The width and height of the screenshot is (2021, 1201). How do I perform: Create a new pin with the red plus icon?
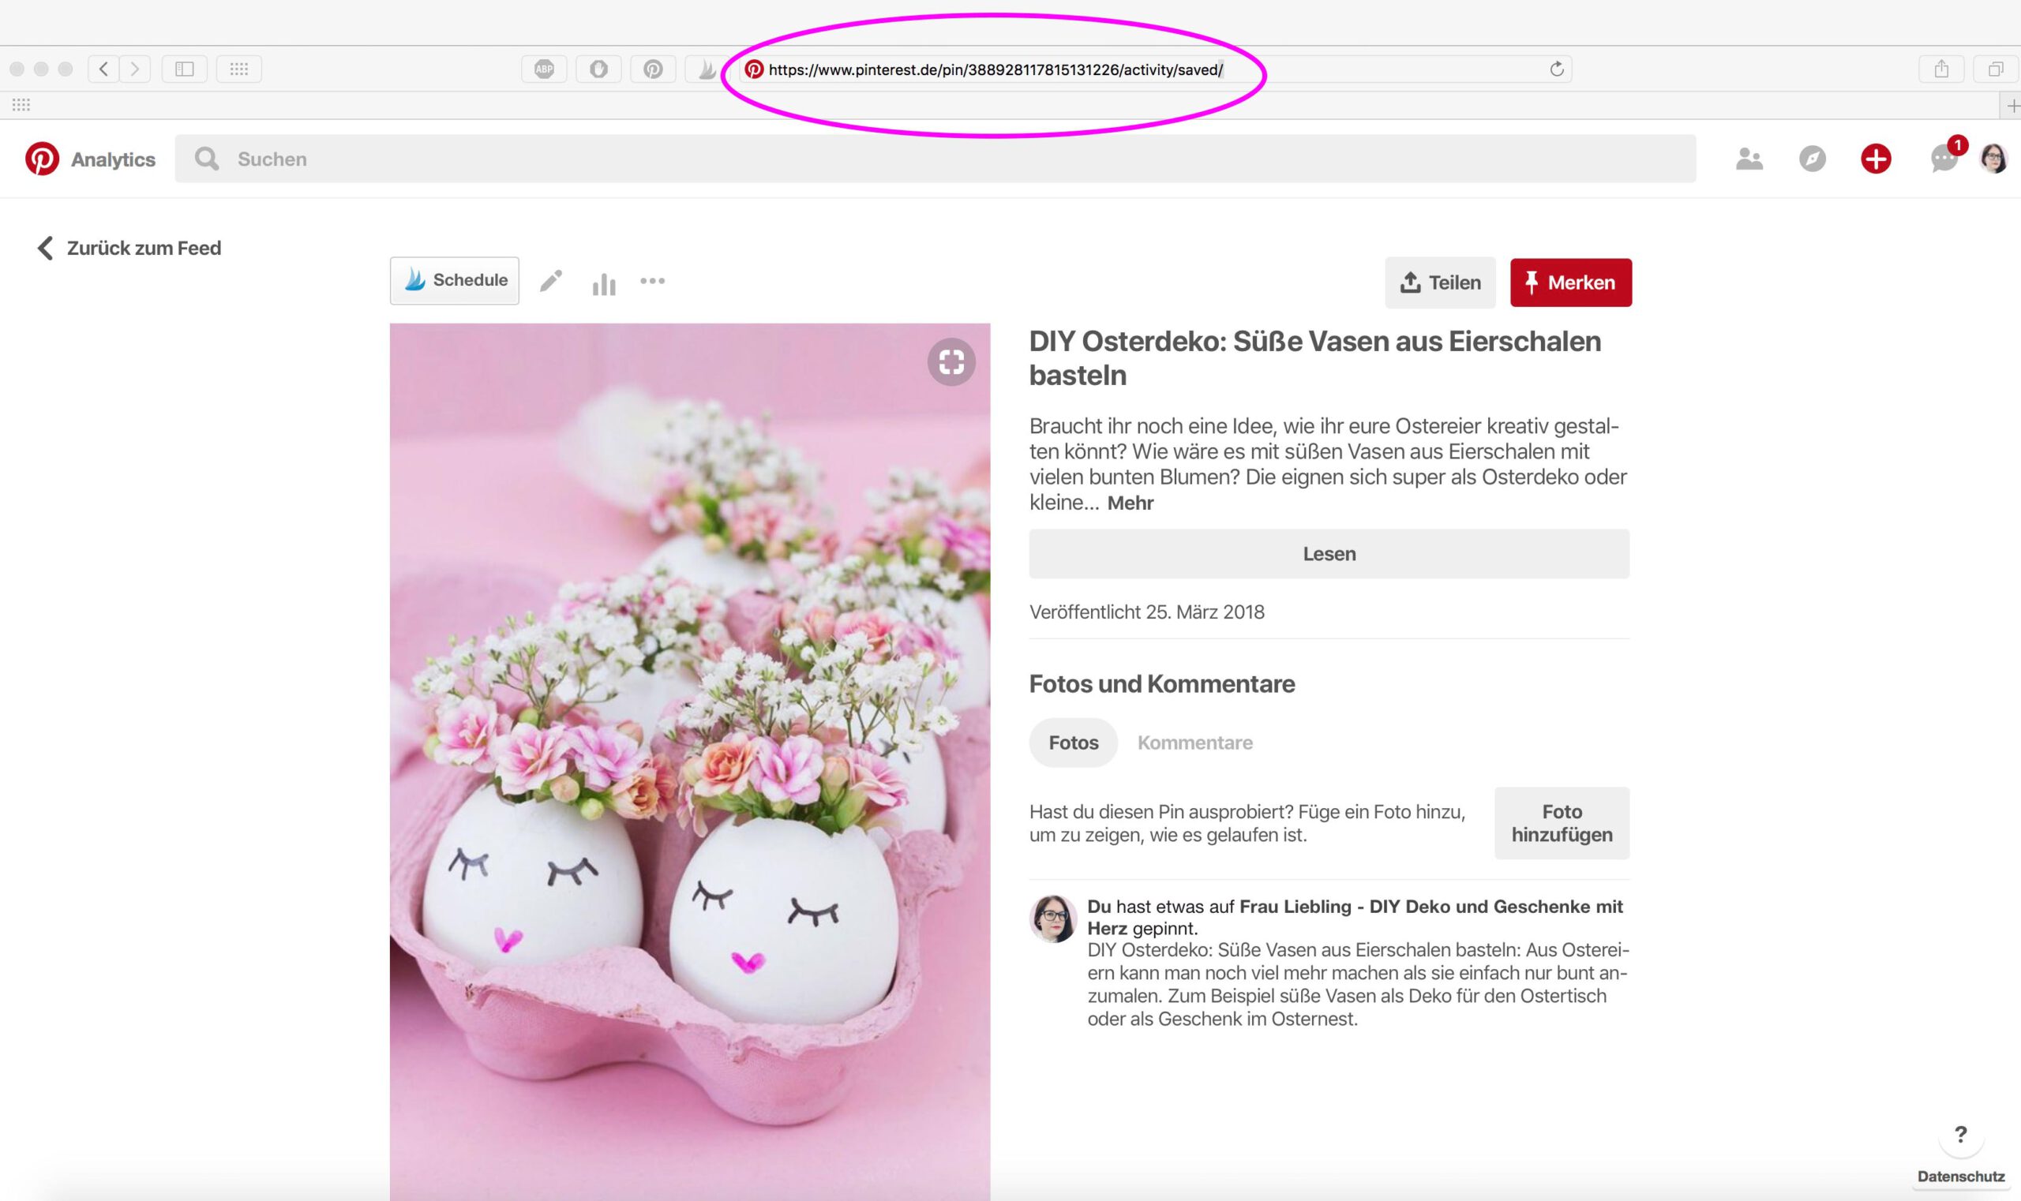(x=1876, y=159)
